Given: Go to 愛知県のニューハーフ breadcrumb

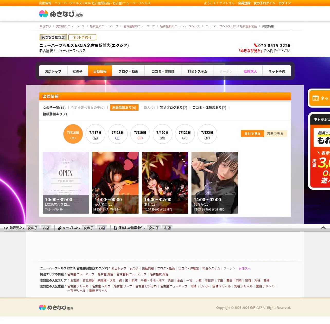Looking at the screenshot, I should pos(70,26).
